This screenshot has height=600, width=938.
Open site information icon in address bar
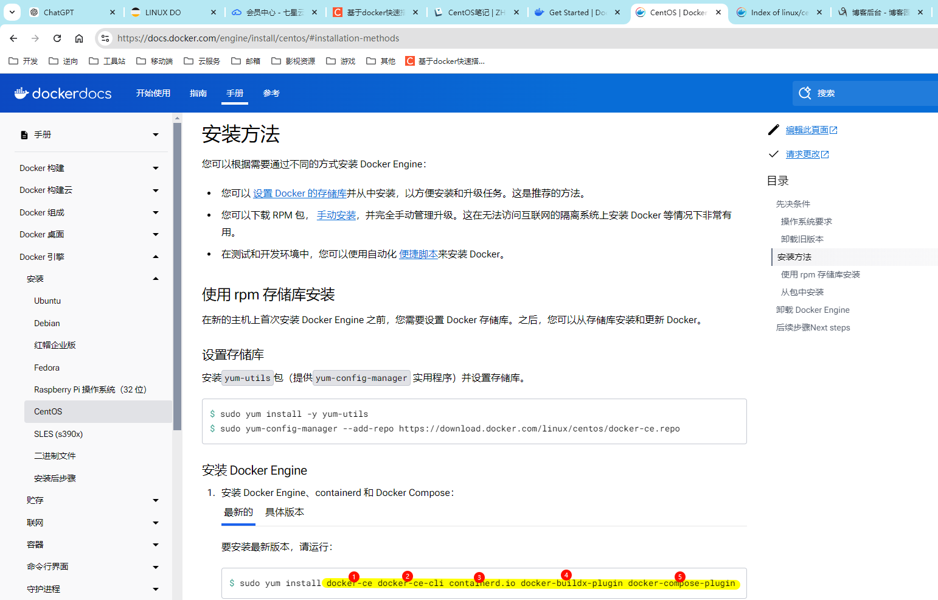[105, 38]
